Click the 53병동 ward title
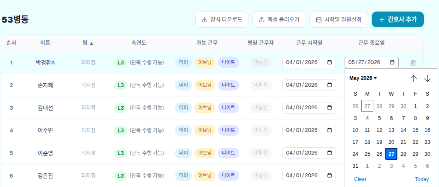 tap(15, 20)
